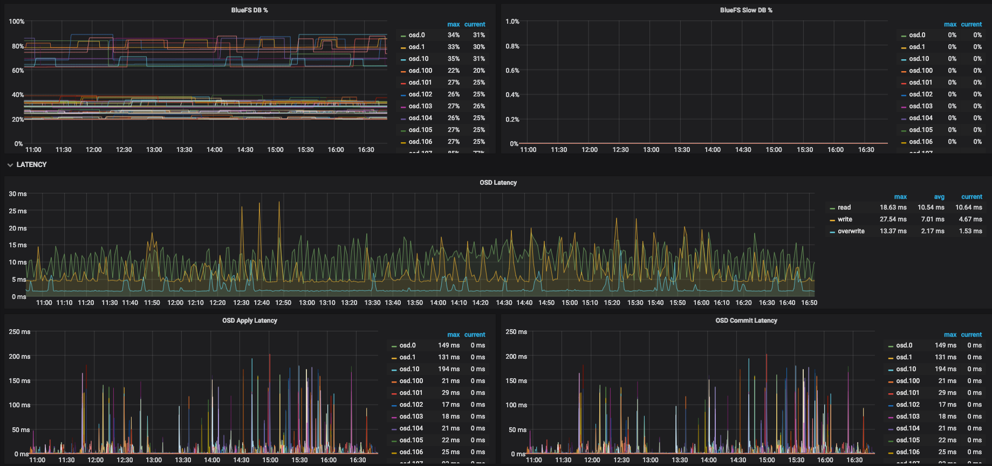
Task: Select osd.106 max 25 ms in OSD Commit Latency
Action: (947, 452)
